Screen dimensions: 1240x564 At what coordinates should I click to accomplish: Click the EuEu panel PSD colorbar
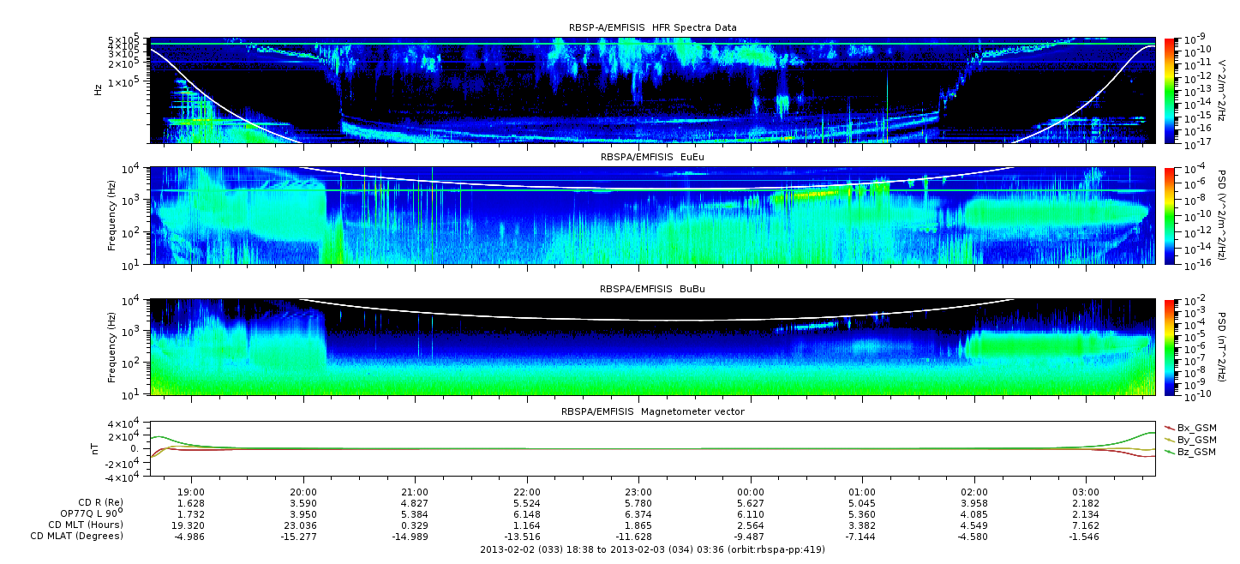tap(1169, 215)
